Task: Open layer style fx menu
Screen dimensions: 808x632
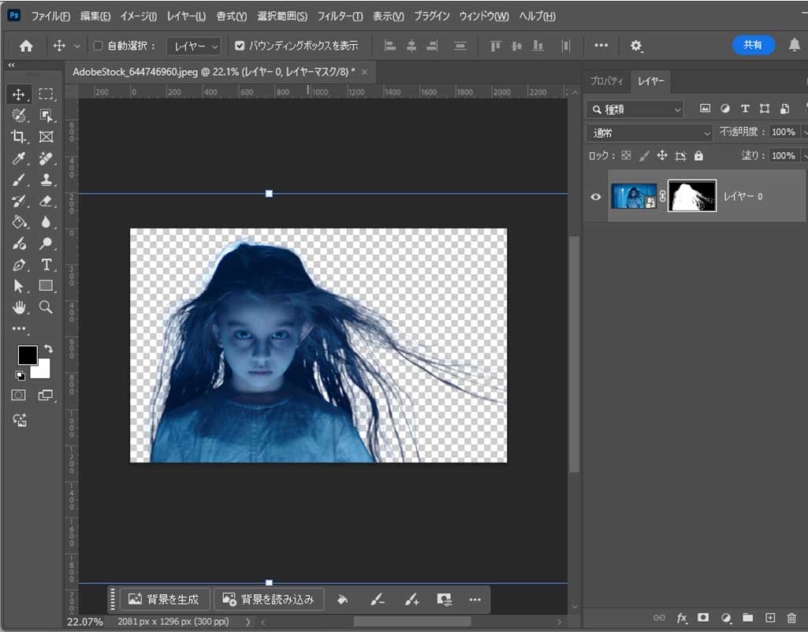Action: [682, 618]
